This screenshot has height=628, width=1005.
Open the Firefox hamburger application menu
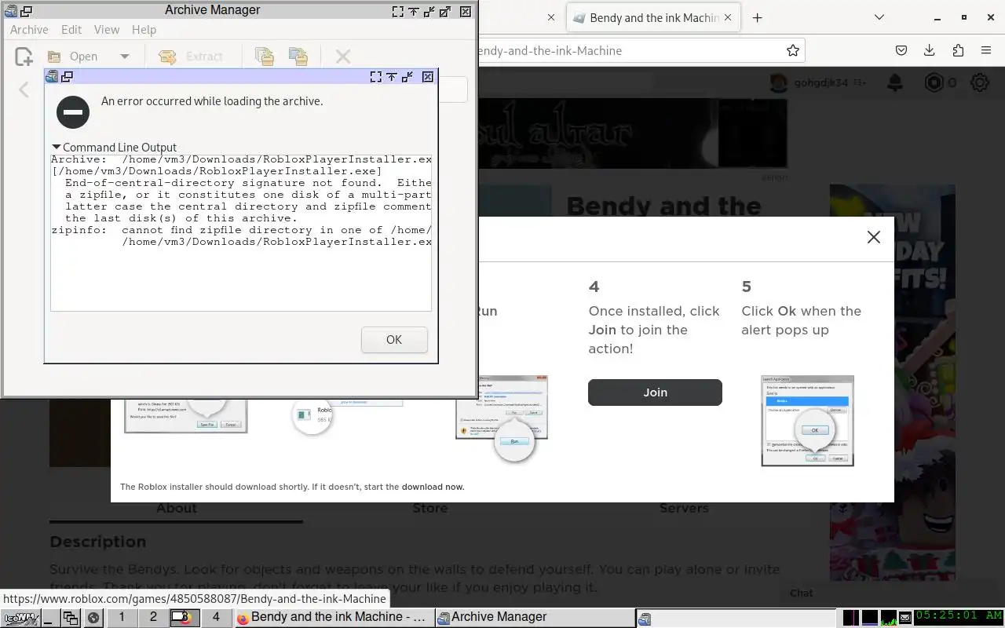[x=986, y=51]
